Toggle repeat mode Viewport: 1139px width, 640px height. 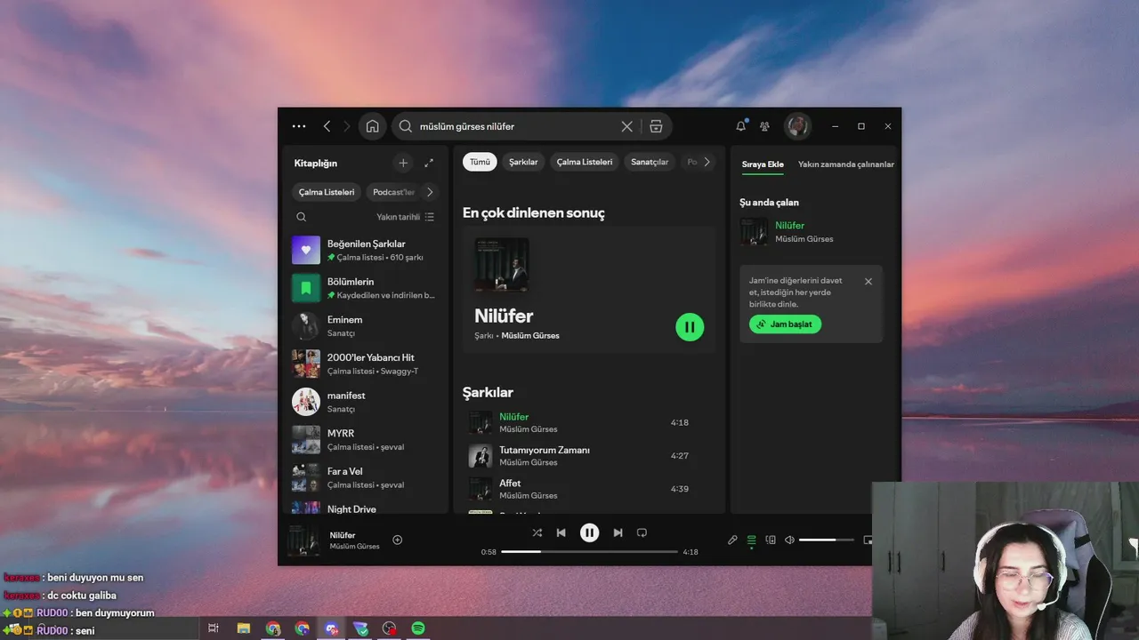(x=642, y=532)
